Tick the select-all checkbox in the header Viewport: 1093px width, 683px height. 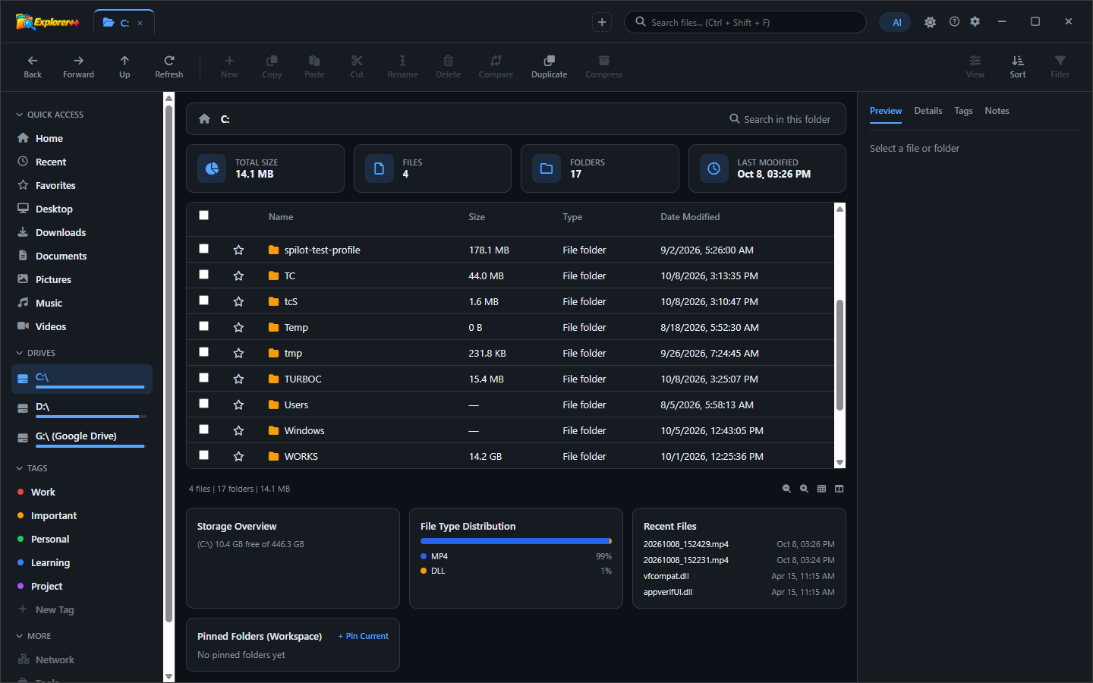pyautogui.click(x=203, y=216)
